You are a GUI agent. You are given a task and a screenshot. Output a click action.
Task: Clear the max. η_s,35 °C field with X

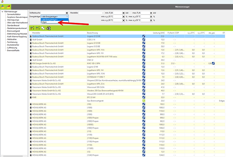pos(151,17)
